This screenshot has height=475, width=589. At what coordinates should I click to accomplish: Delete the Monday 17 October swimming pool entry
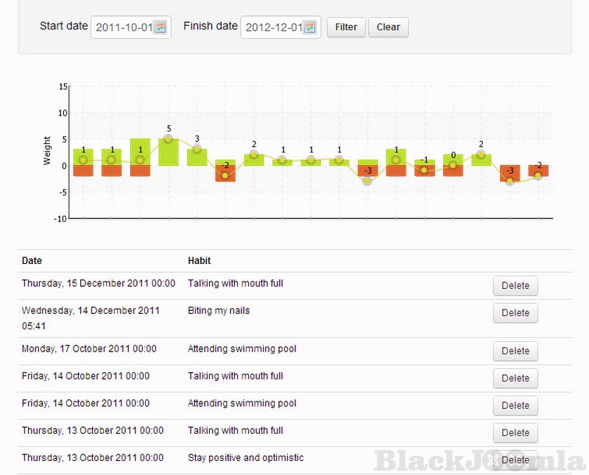pos(515,351)
